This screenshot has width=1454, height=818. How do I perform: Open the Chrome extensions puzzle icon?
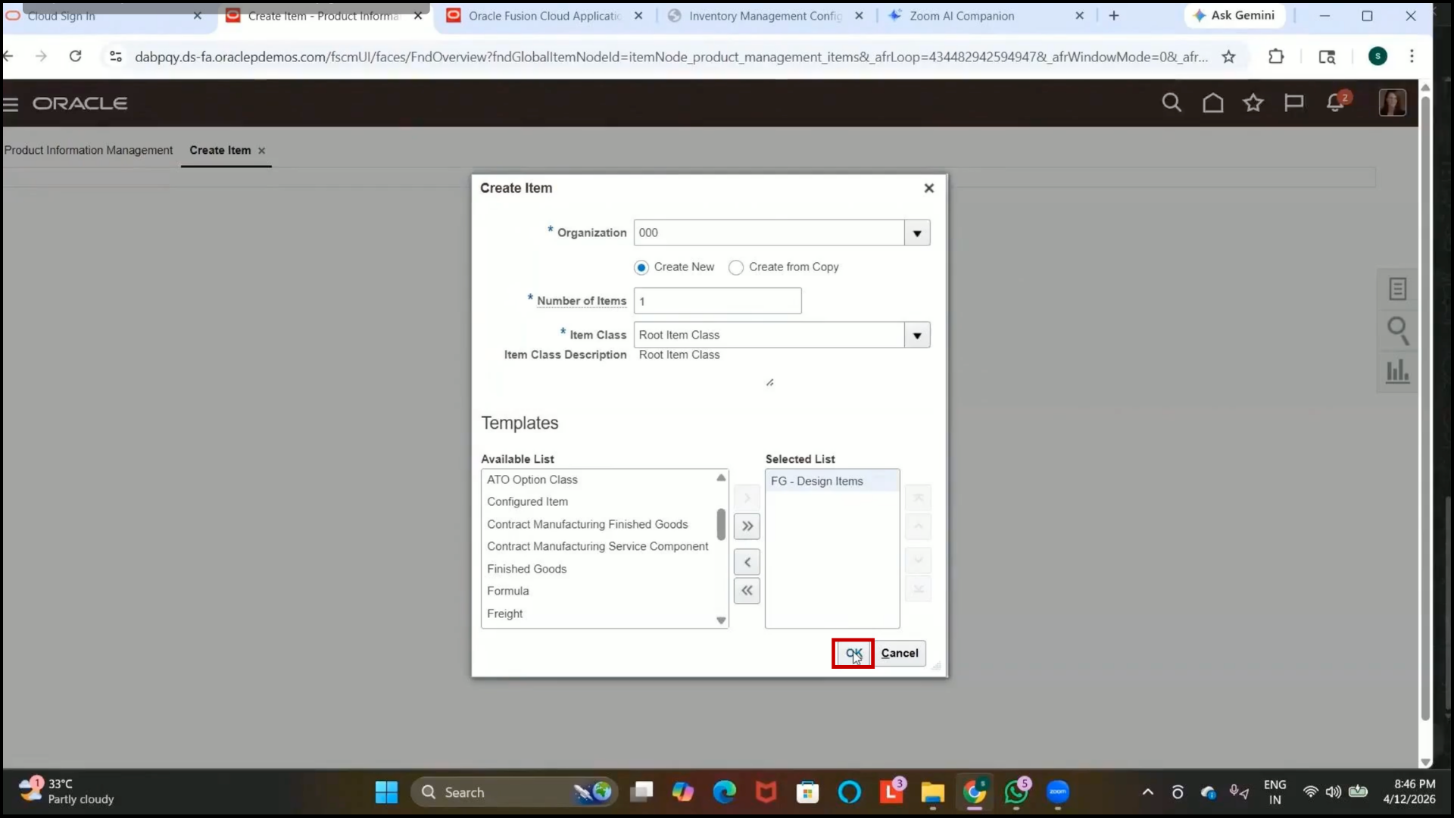click(x=1276, y=56)
